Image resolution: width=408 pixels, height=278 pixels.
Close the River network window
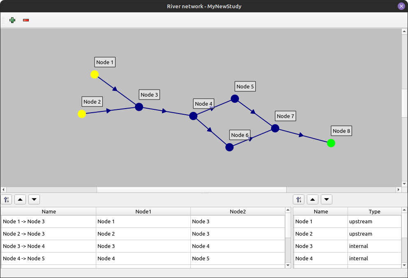pos(401,6)
